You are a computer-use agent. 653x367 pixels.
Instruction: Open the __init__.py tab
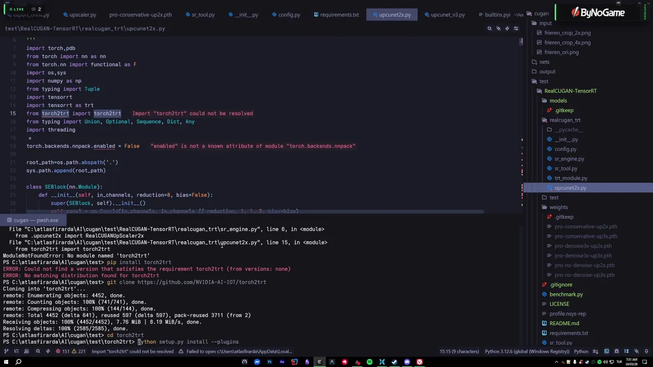[243, 15]
